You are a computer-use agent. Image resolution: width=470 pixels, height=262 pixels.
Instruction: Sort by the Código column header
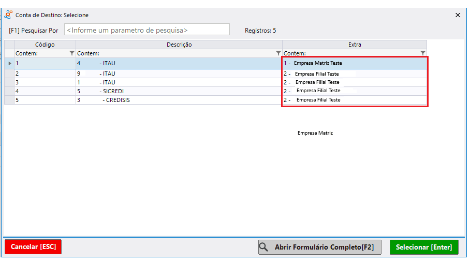tap(45, 45)
